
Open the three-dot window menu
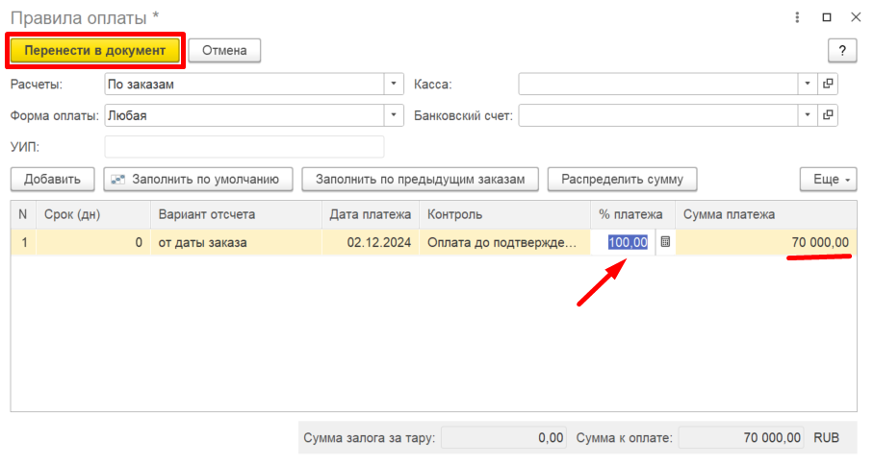click(797, 18)
